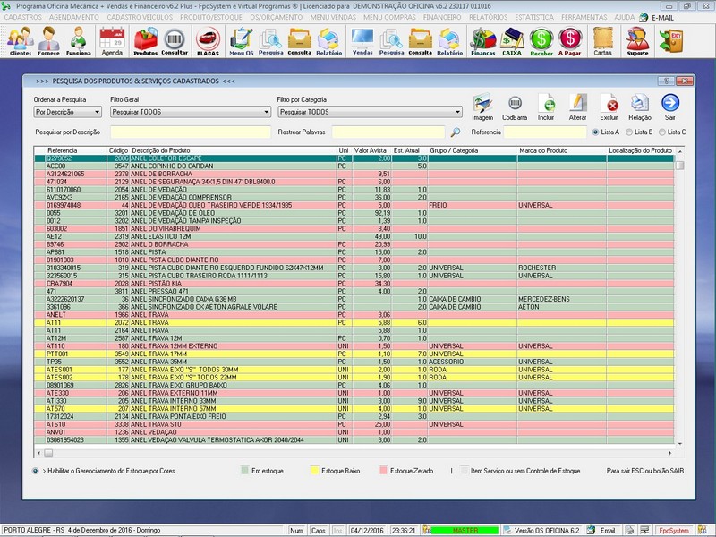Image resolution: width=716 pixels, height=537 pixels.
Task: Open the Filtro Geral dropdown
Action: coord(266,113)
